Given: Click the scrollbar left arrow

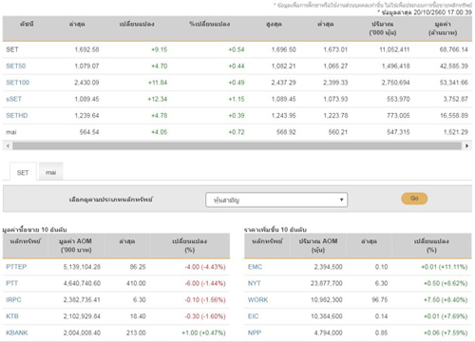Looking at the screenshot, I should (x=8, y=146).
